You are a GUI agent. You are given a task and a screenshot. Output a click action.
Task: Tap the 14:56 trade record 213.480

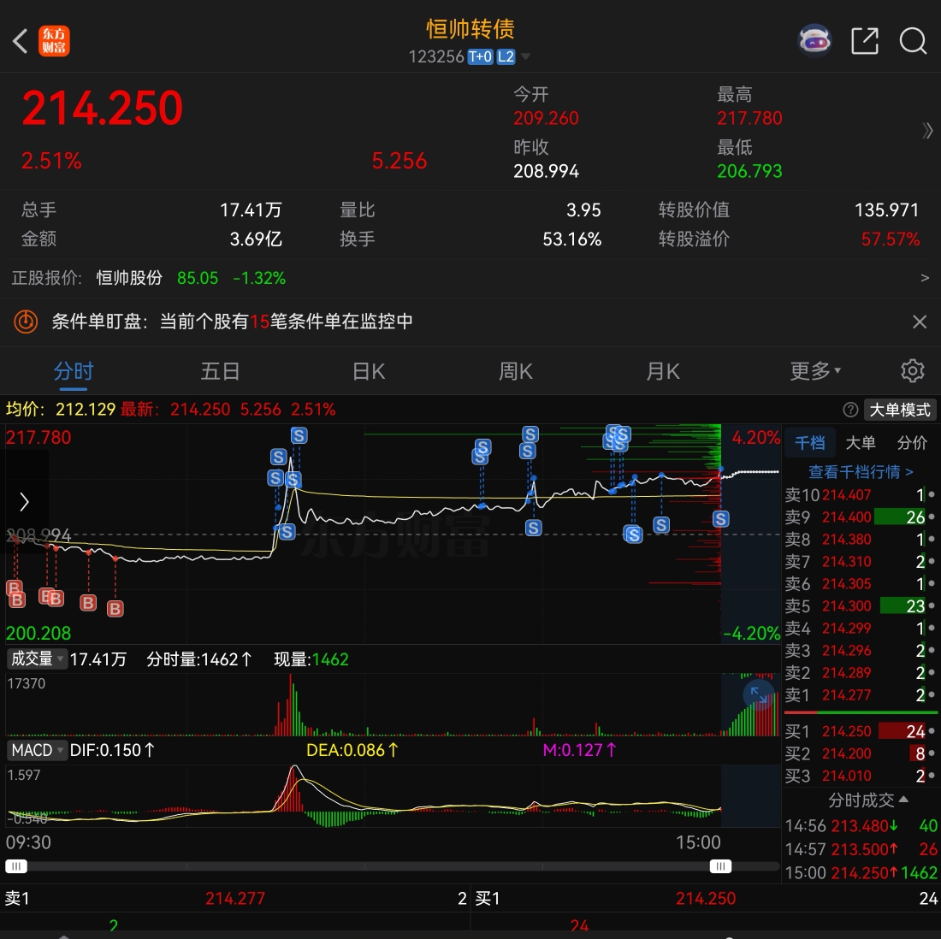[861, 826]
